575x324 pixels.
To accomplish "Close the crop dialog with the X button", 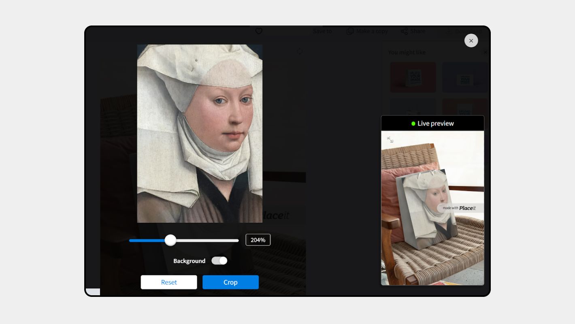I will (x=471, y=40).
